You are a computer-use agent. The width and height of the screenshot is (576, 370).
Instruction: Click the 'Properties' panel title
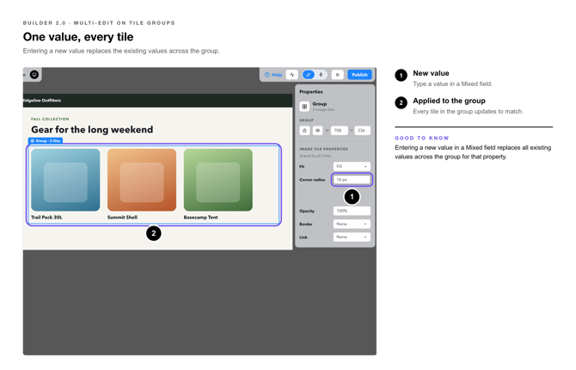[x=311, y=91]
